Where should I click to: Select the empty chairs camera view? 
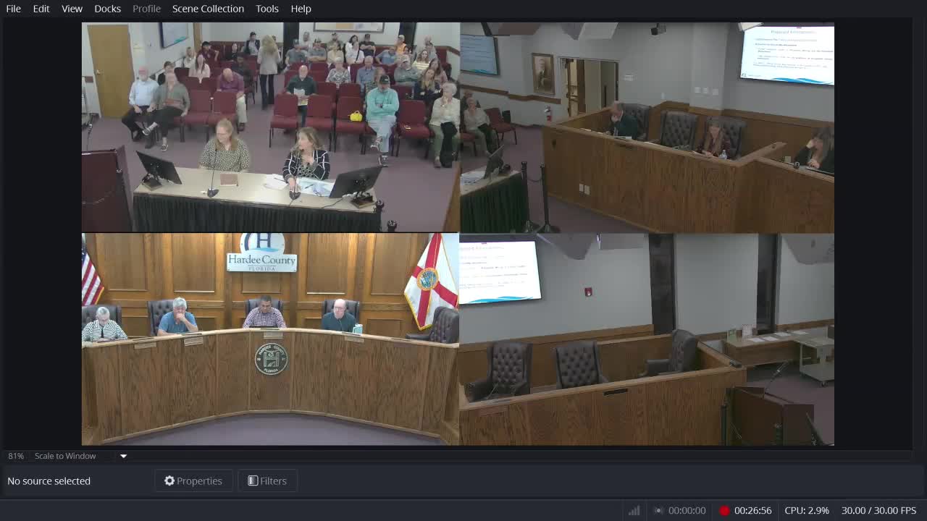(647, 339)
